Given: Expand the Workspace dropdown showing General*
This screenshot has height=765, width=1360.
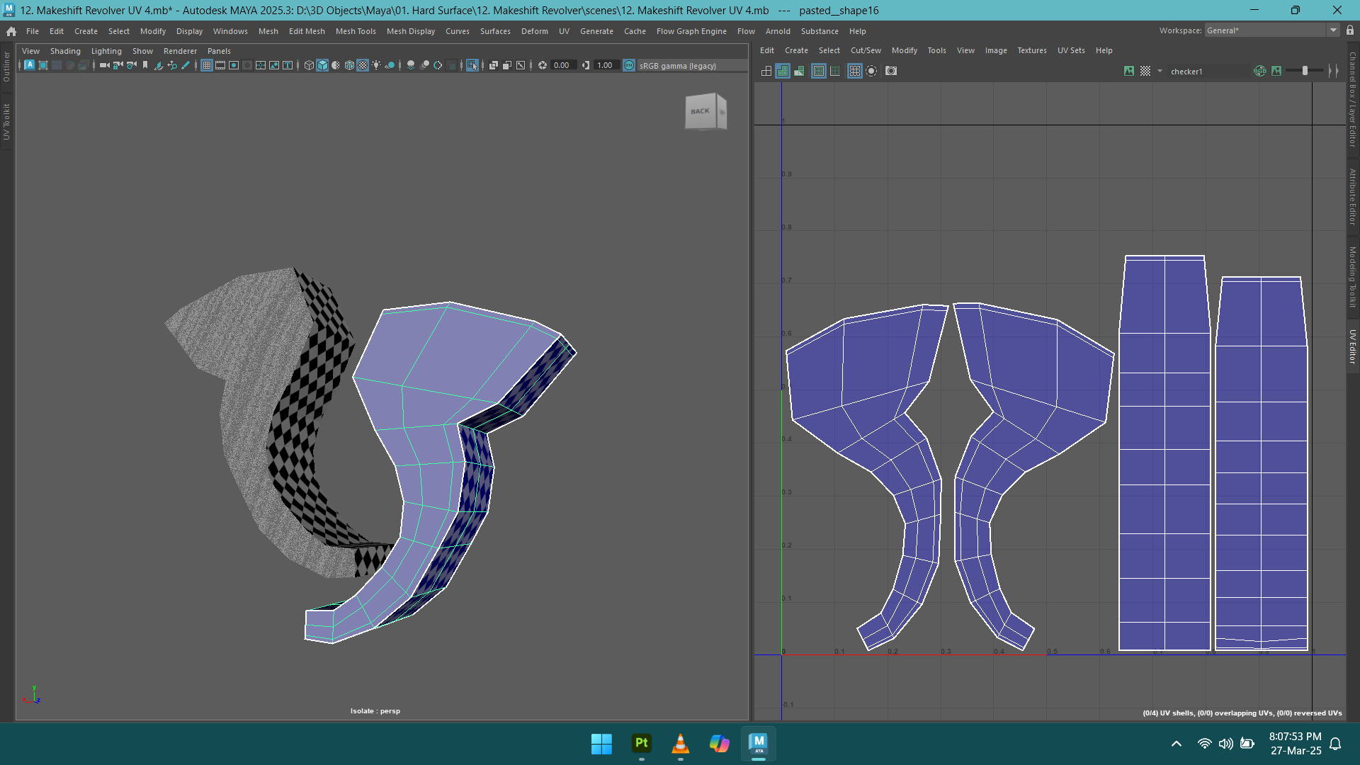Looking at the screenshot, I should 1334,30.
